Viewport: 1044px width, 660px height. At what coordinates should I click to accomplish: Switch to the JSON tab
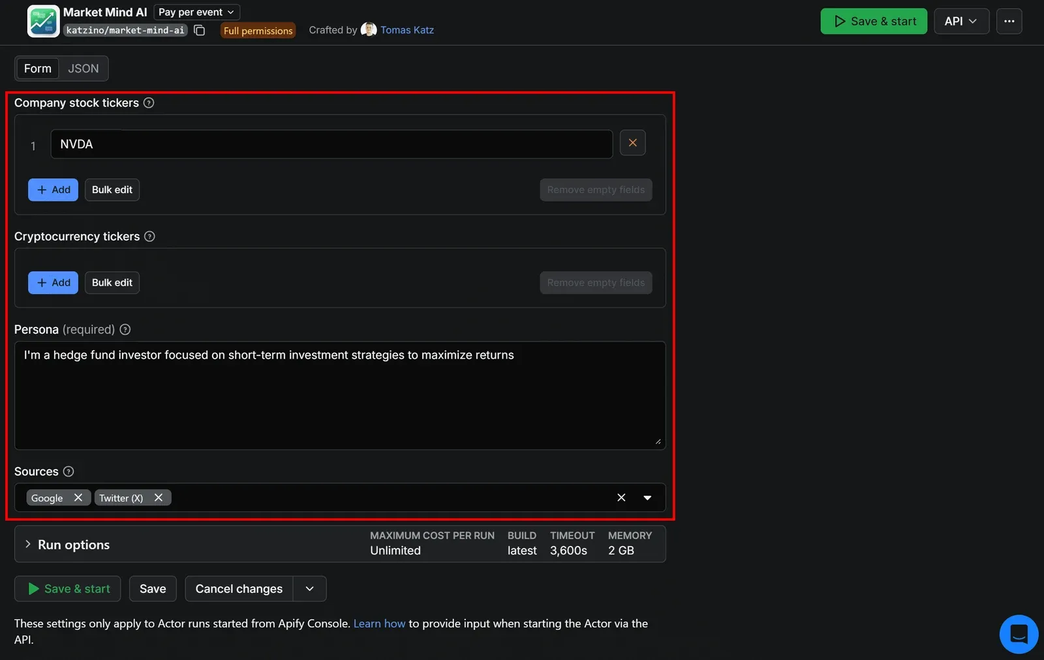tap(84, 68)
